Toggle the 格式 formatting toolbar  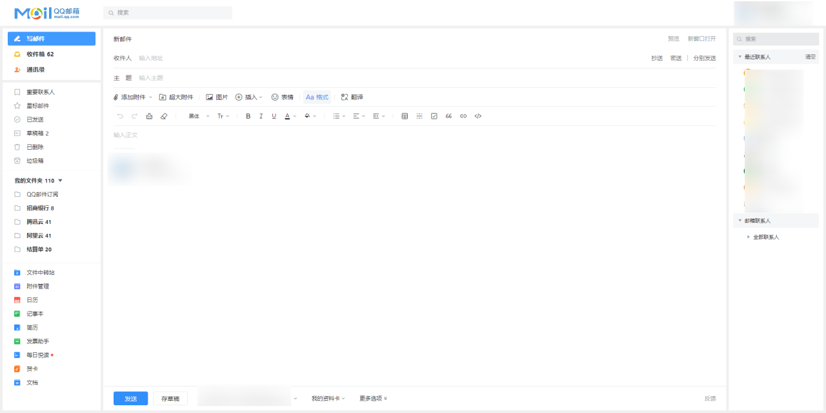coord(317,97)
